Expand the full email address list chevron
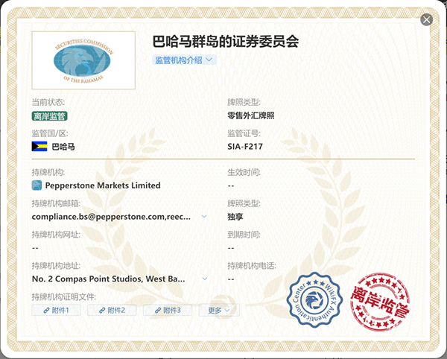Viewport: 447px width, 359px height. 205,217
